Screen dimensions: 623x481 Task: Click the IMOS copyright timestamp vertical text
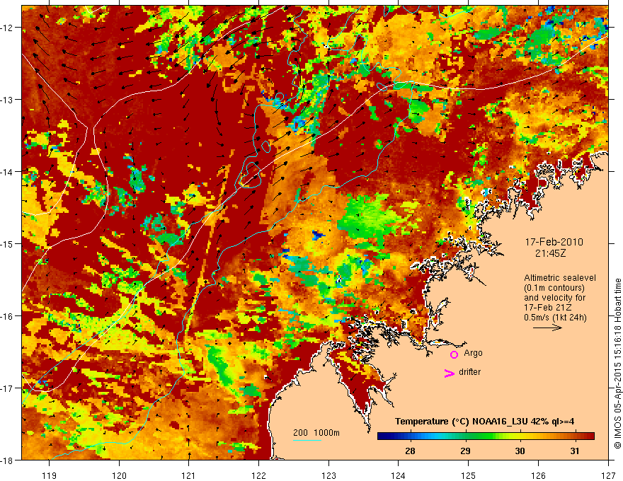(x=617, y=364)
